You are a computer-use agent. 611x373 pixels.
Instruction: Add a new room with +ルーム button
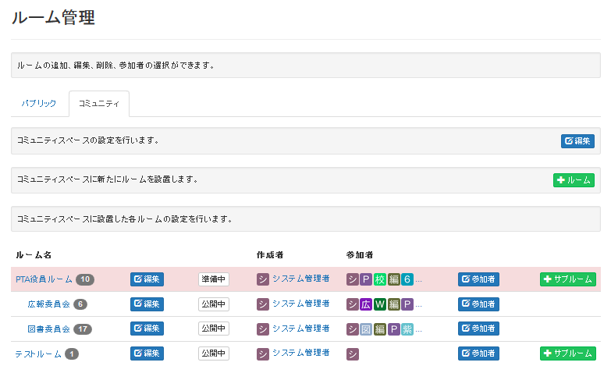coord(574,180)
